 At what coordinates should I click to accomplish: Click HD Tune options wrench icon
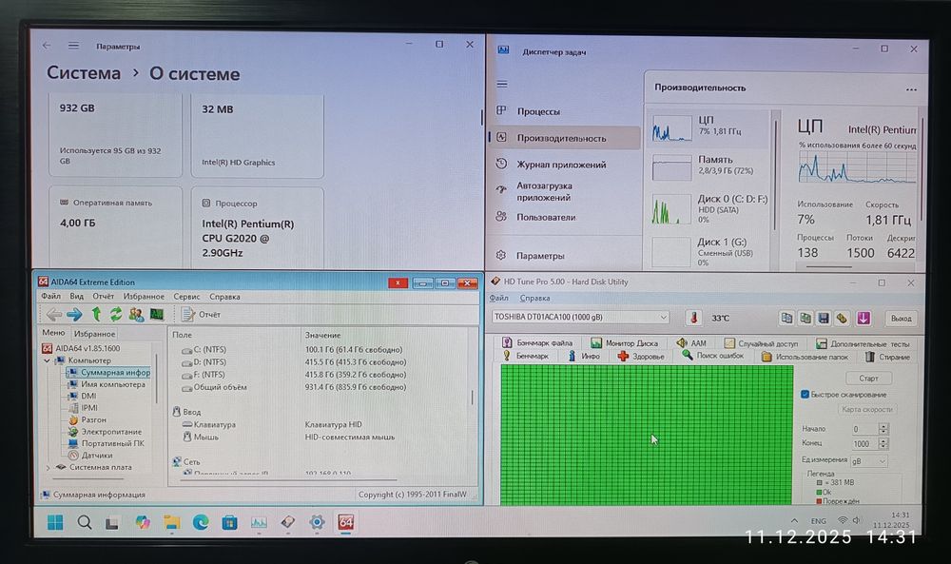(842, 318)
